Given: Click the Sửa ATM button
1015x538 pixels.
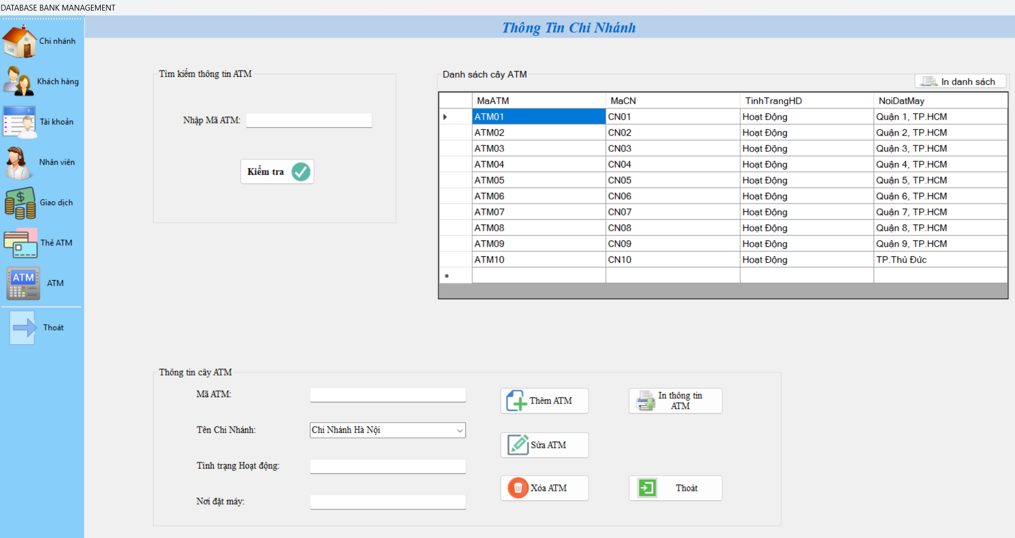Looking at the screenshot, I should (x=544, y=445).
